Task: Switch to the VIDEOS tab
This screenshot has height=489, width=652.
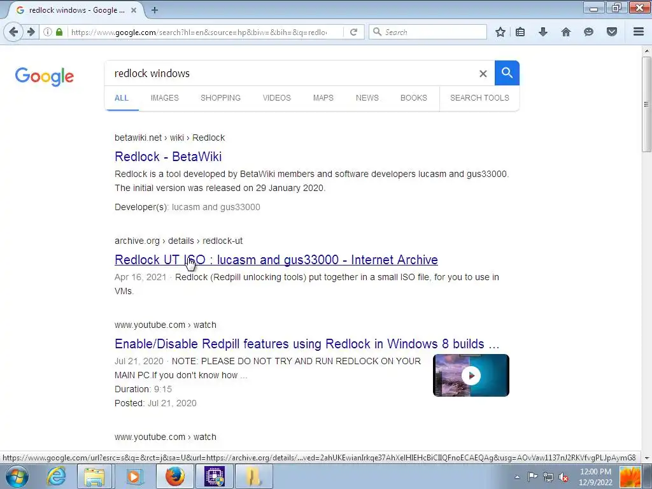Action: point(276,98)
